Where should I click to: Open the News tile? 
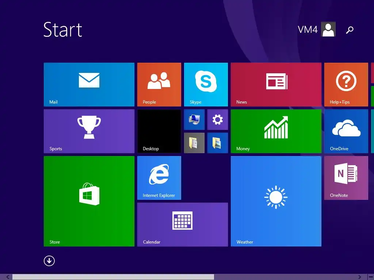click(x=276, y=85)
